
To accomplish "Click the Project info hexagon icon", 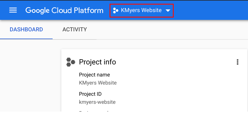I will 71,62.
